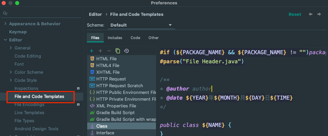Expand the Appearance & Behavior section
The height and width of the screenshot is (136, 328).
[x=5, y=24]
